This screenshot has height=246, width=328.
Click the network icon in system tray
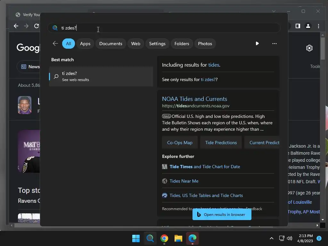click(x=282, y=238)
